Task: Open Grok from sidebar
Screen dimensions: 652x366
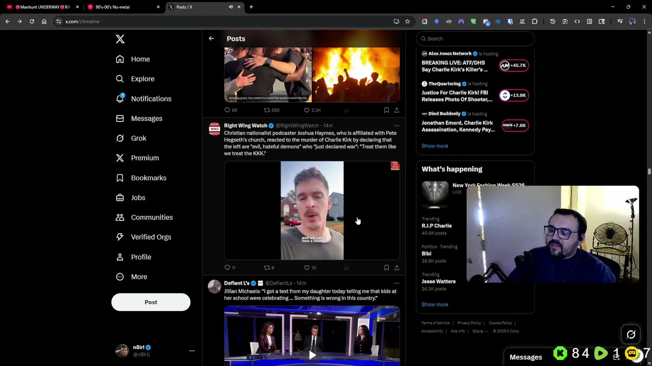Action: [x=131, y=138]
